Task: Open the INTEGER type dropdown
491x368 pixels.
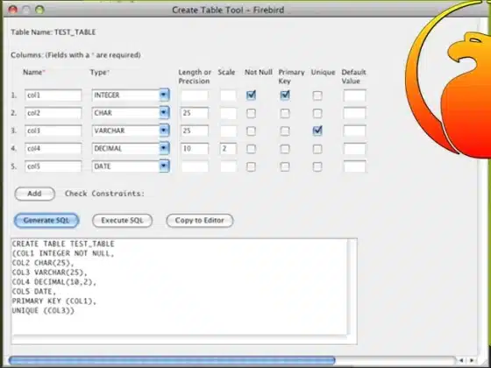Action: [x=164, y=96]
